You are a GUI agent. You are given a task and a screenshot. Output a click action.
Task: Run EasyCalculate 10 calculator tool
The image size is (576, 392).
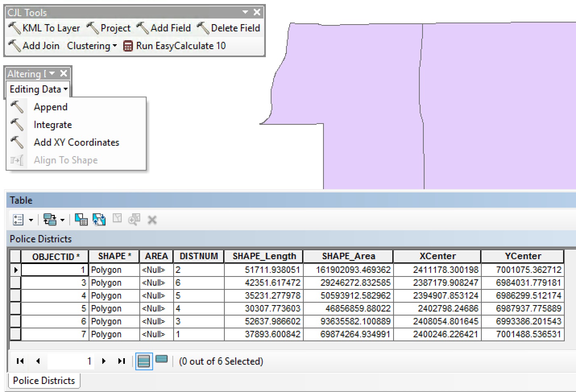(x=174, y=46)
